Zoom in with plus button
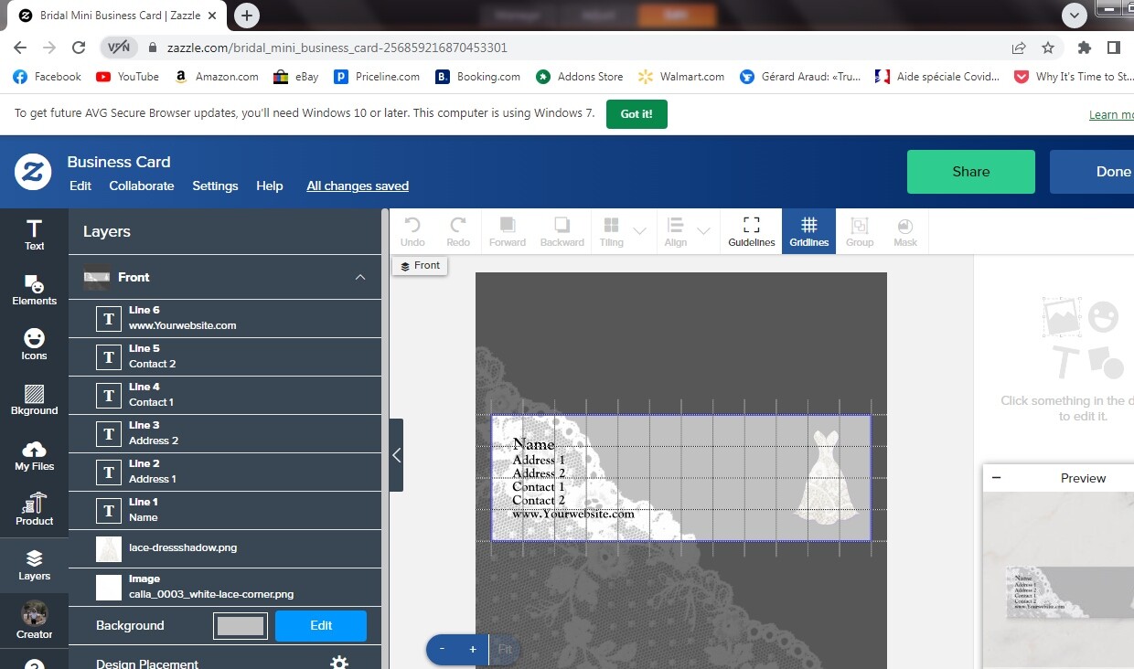This screenshot has height=669, width=1134. [x=473, y=650]
